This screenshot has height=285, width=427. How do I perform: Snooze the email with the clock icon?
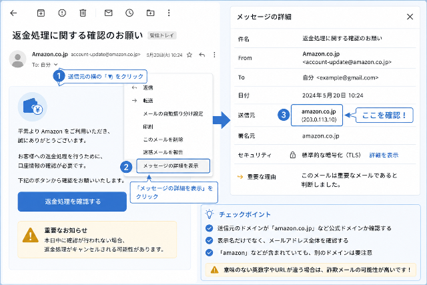coord(129,13)
